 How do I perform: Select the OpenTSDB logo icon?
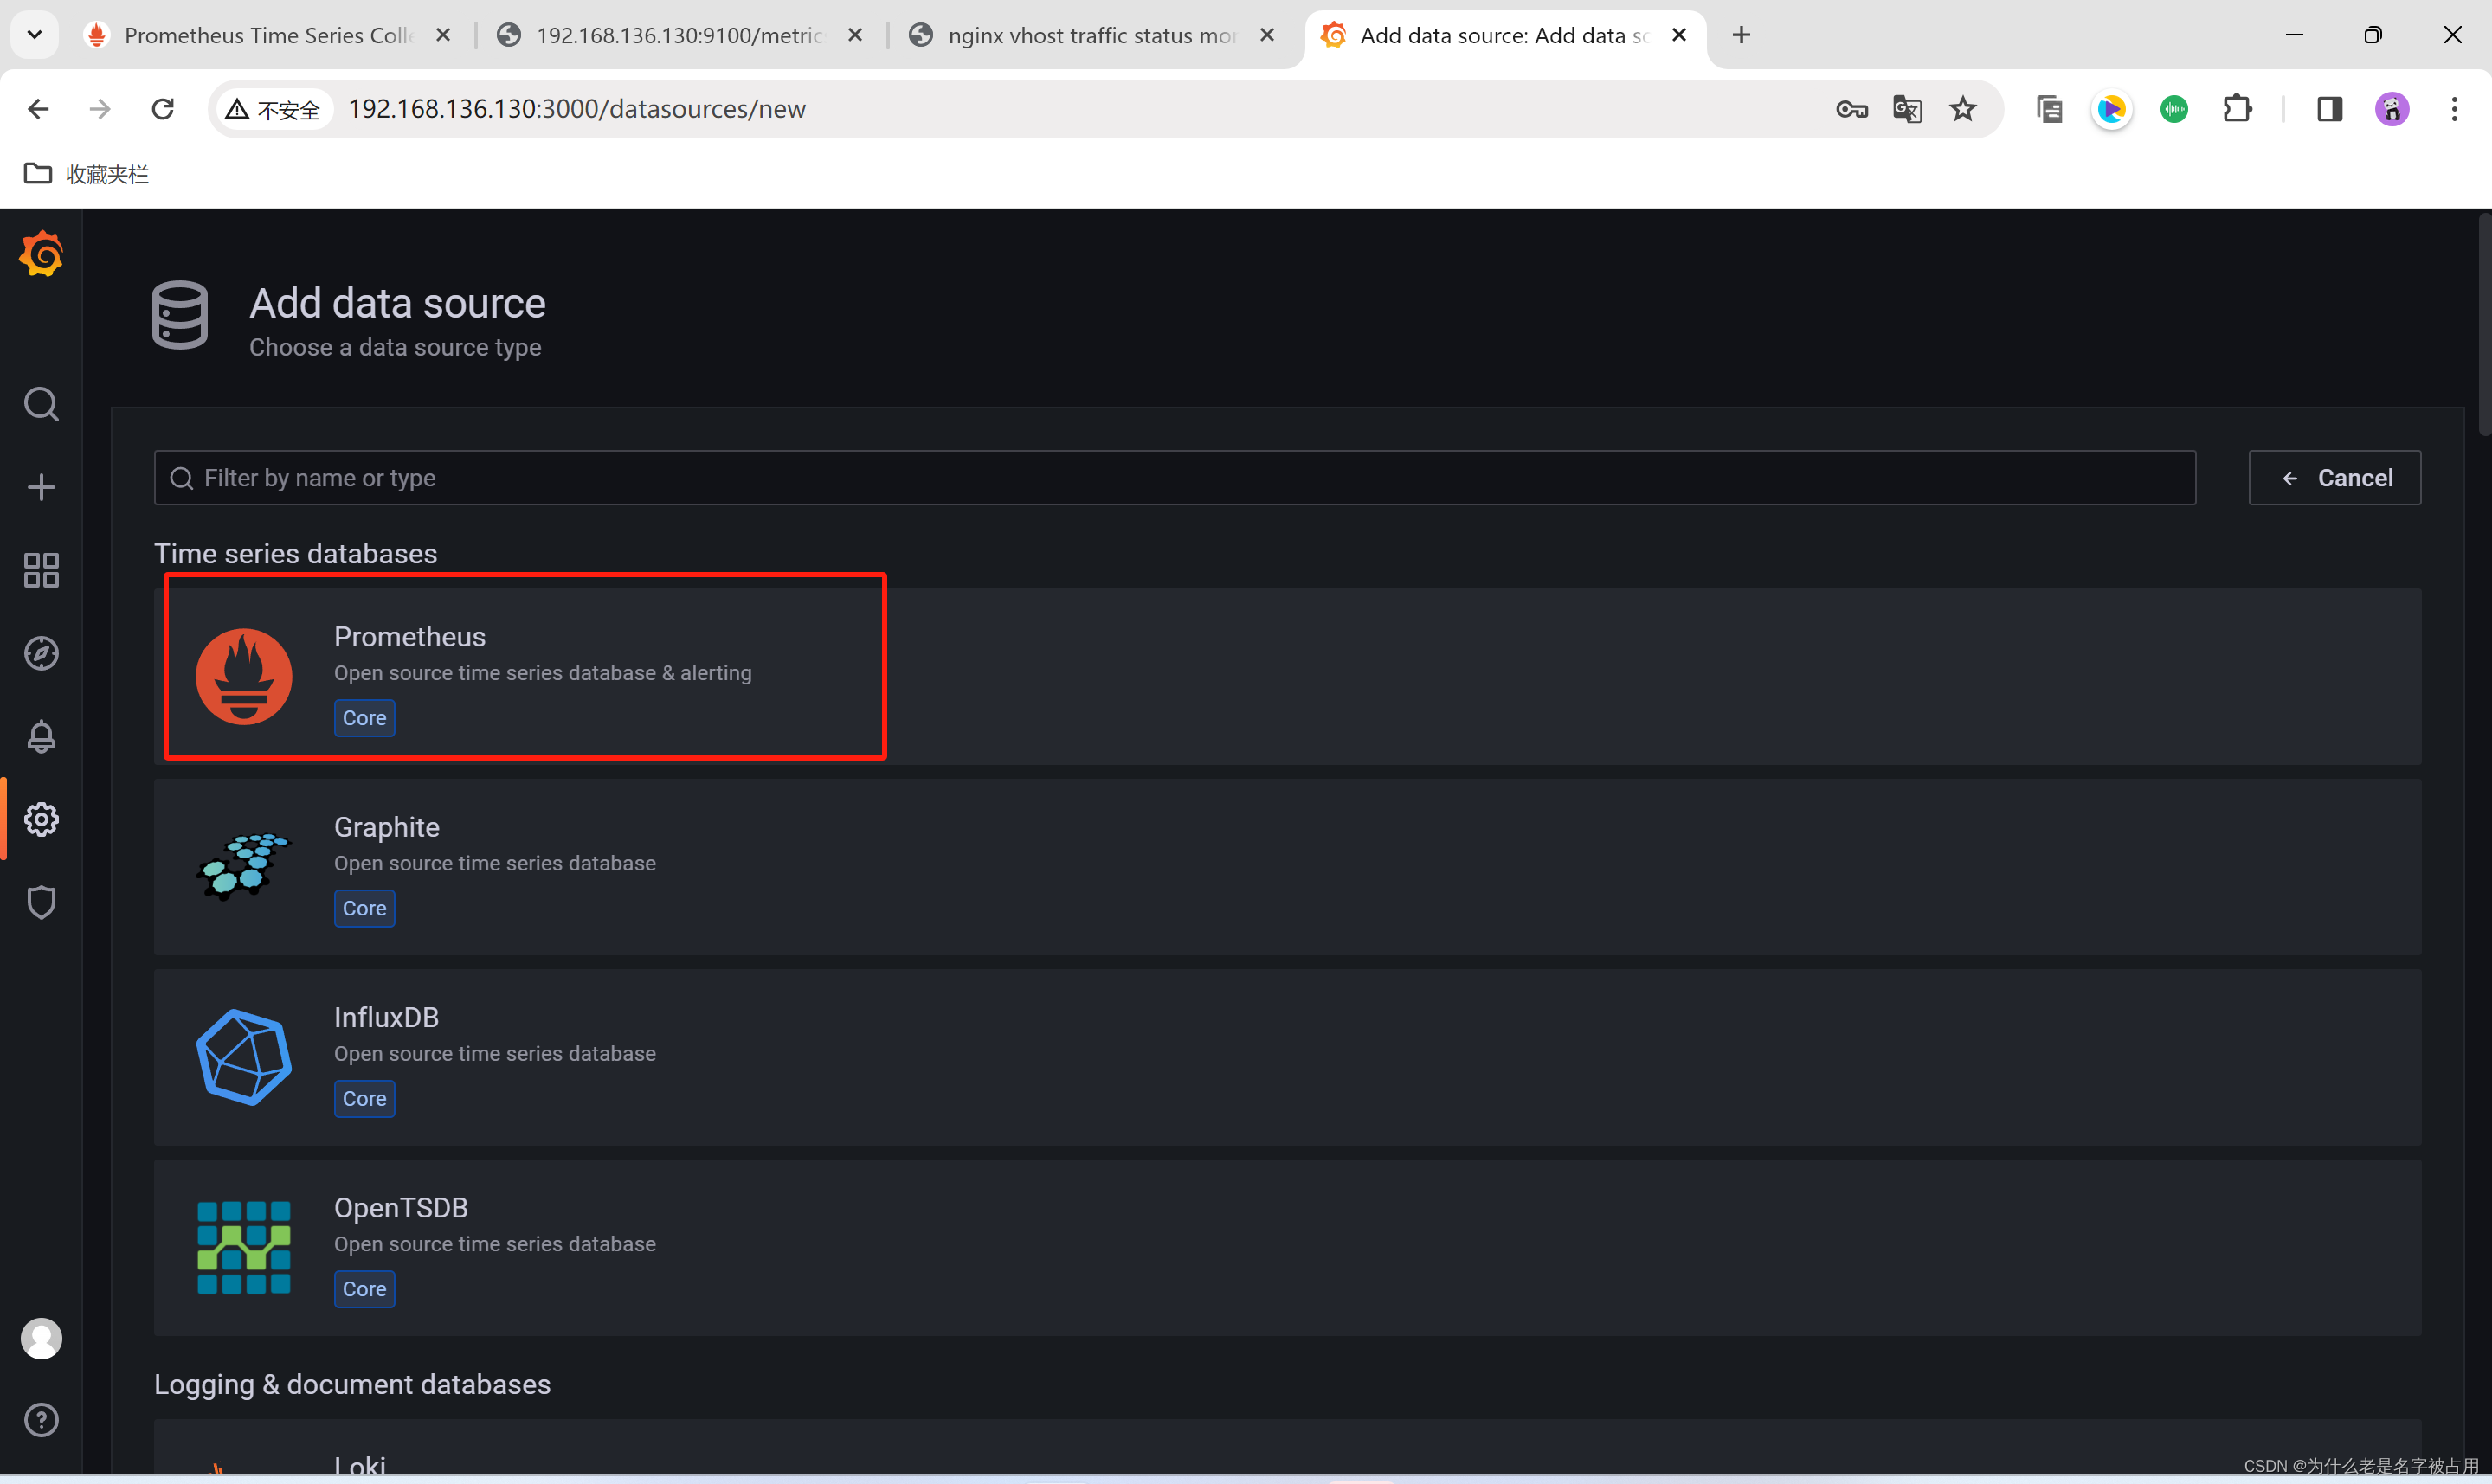pyautogui.click(x=244, y=1247)
